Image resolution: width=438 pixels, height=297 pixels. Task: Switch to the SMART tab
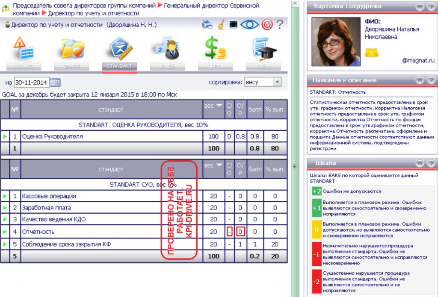71,66
